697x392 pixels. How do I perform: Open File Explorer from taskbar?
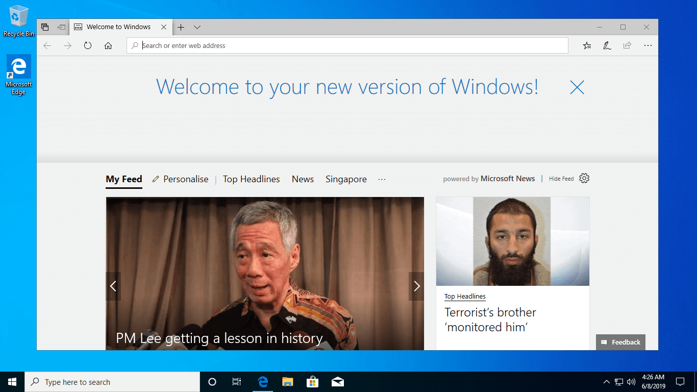click(x=288, y=382)
